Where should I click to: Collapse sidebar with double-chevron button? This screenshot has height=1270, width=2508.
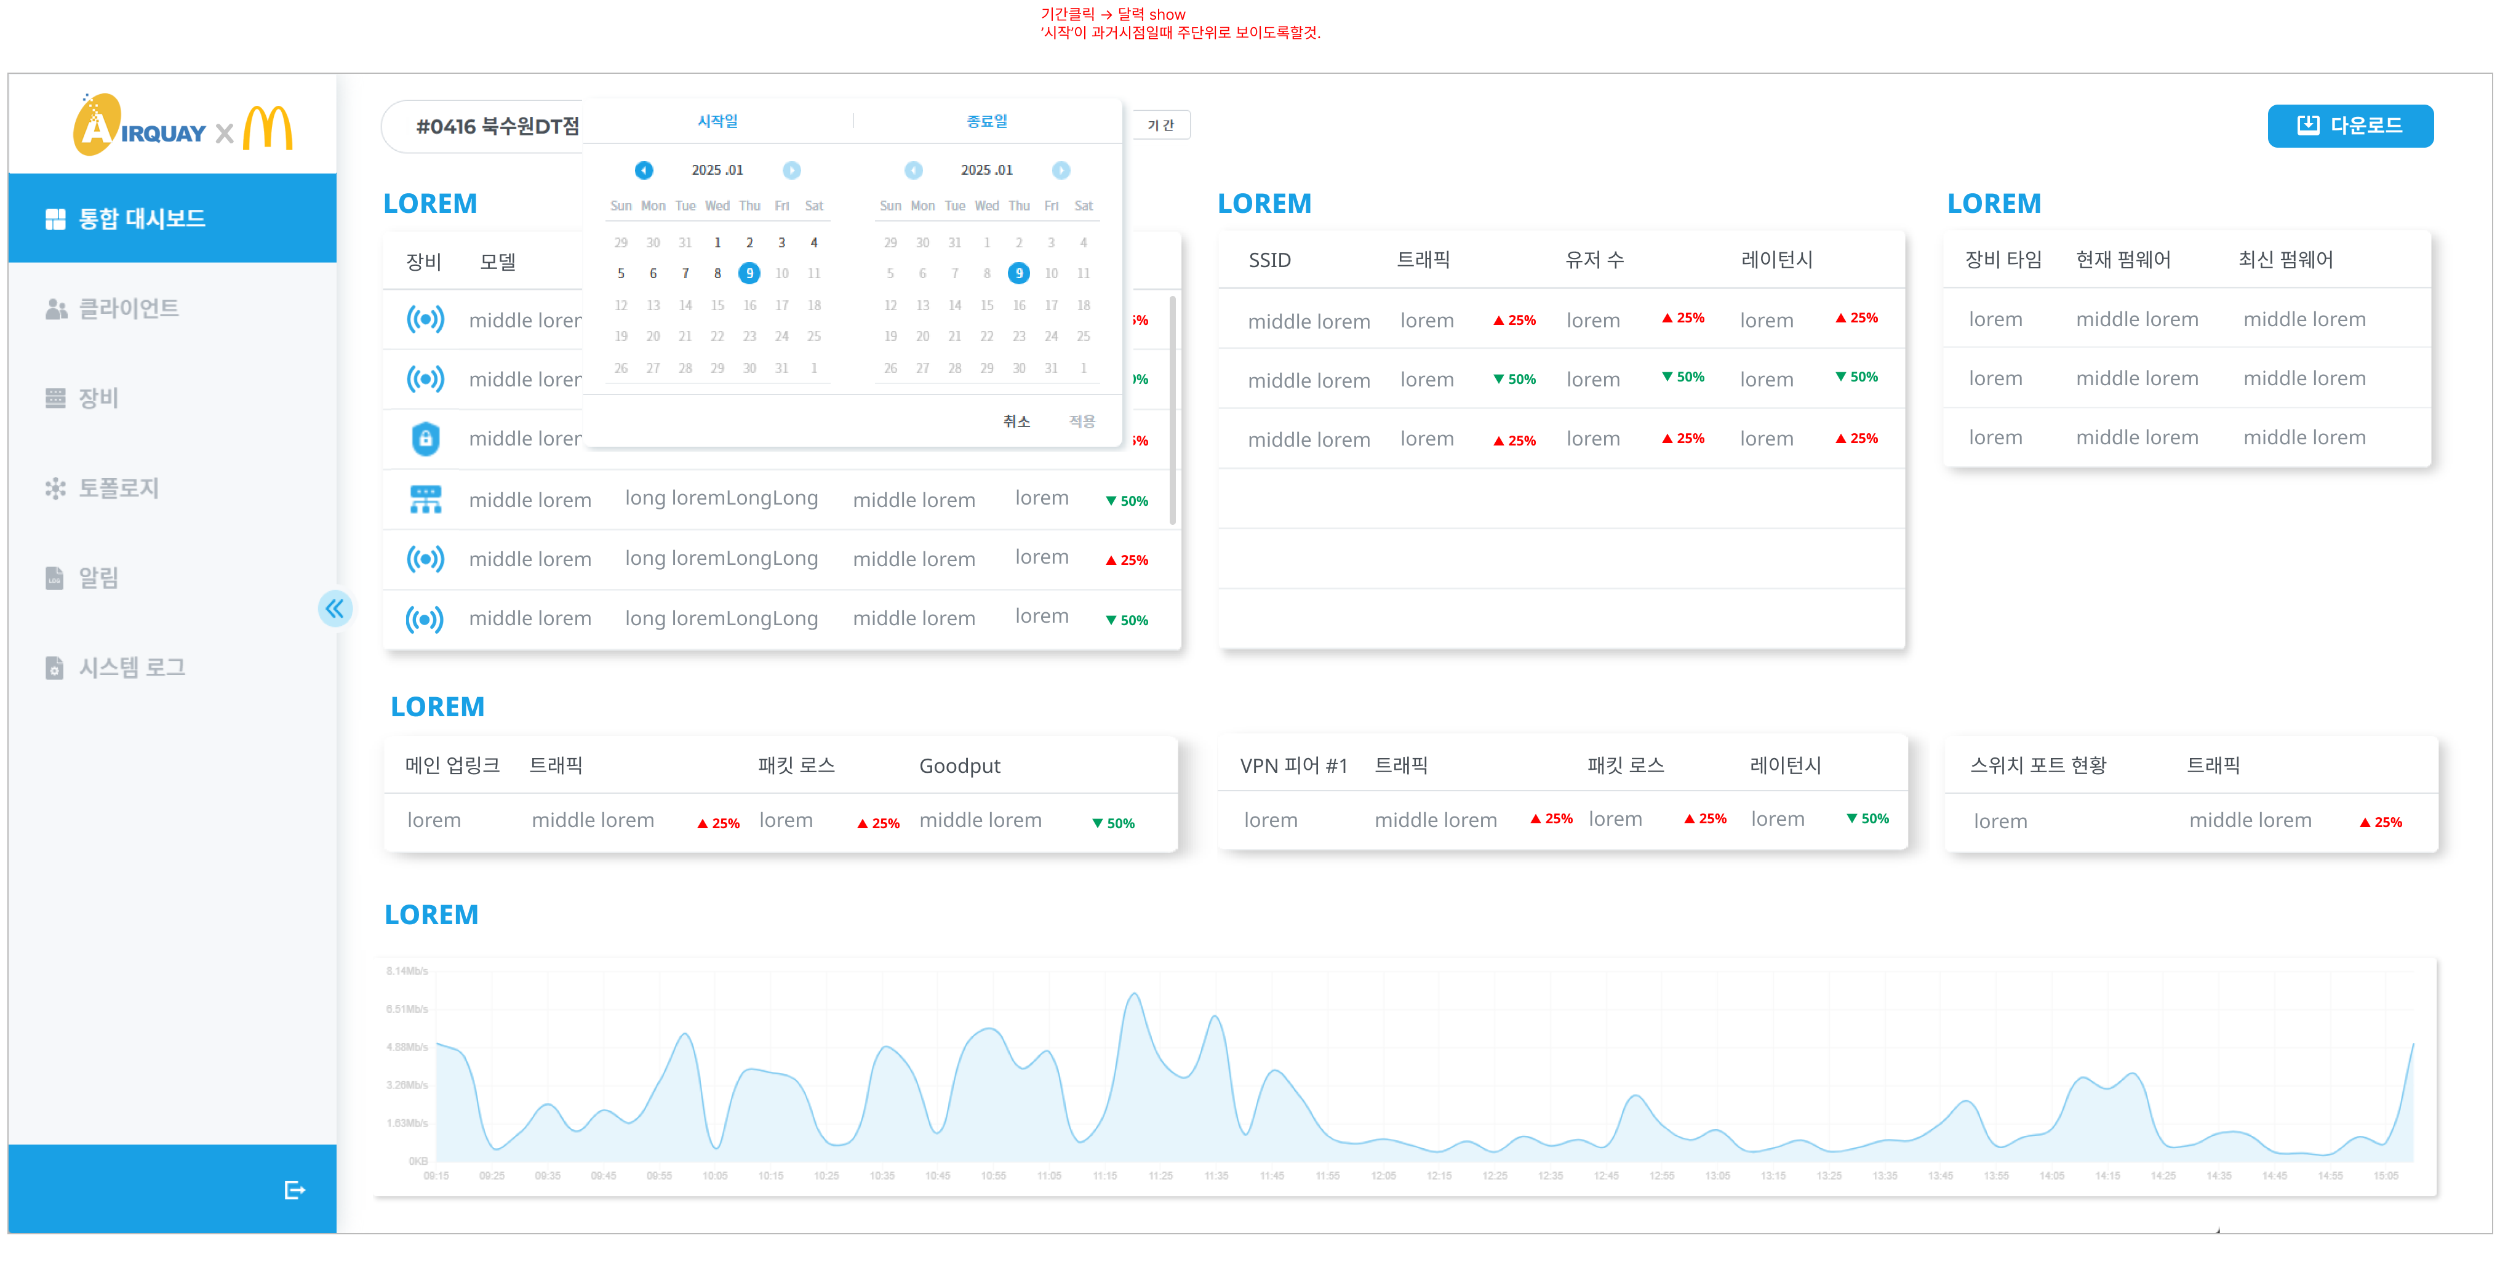[x=335, y=609]
